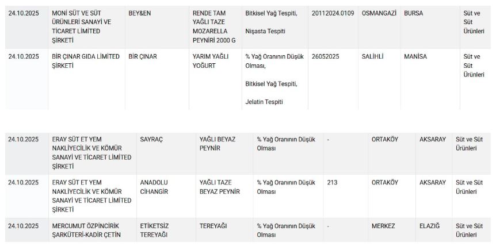The width and height of the screenshot is (496, 250).
Task: Select the MERKEZ district cell
Action: [x=384, y=226]
